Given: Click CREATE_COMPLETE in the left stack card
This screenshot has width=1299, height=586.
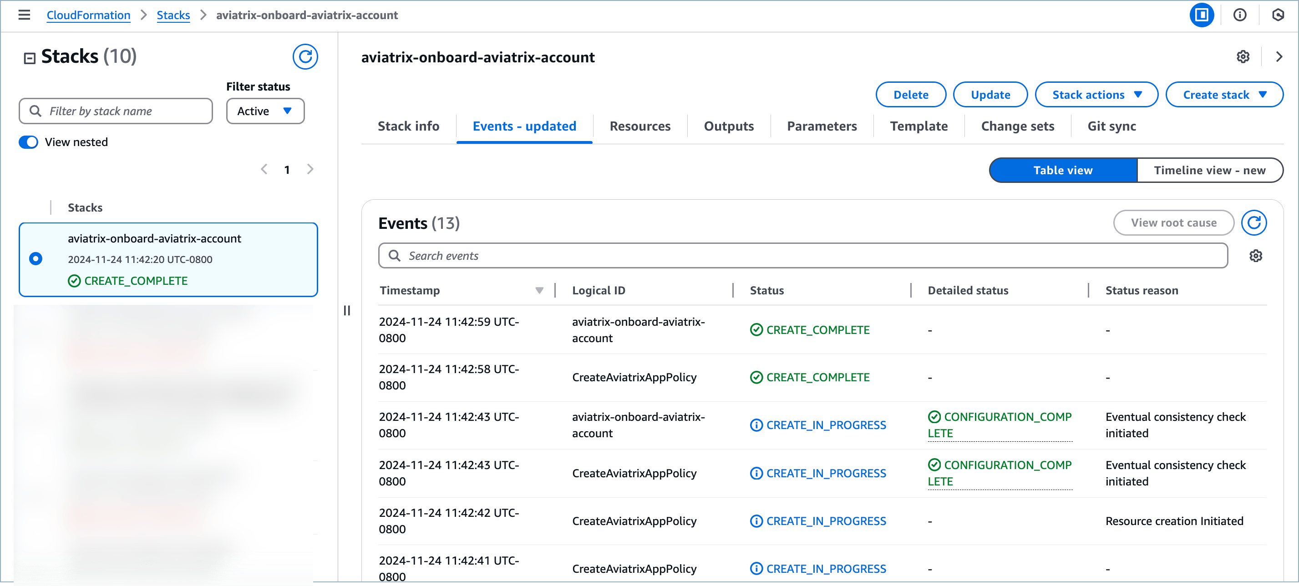Looking at the screenshot, I should [x=136, y=281].
